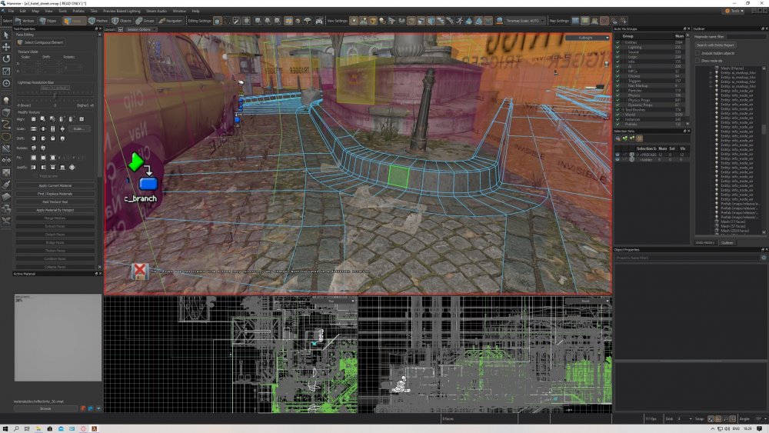Screen dimensions: 769x433
Task: Collapse the Entities group in Auto Vis Groups
Action: (624, 42)
